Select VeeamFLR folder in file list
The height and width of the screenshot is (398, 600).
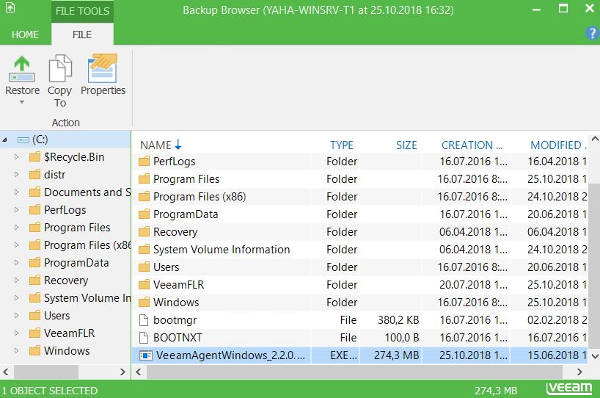click(x=359, y=285)
